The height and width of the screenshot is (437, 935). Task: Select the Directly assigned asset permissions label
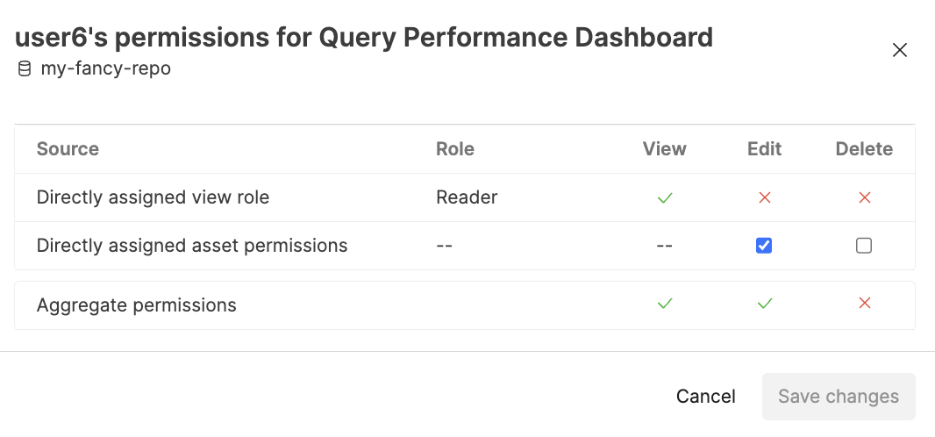pyautogui.click(x=192, y=246)
